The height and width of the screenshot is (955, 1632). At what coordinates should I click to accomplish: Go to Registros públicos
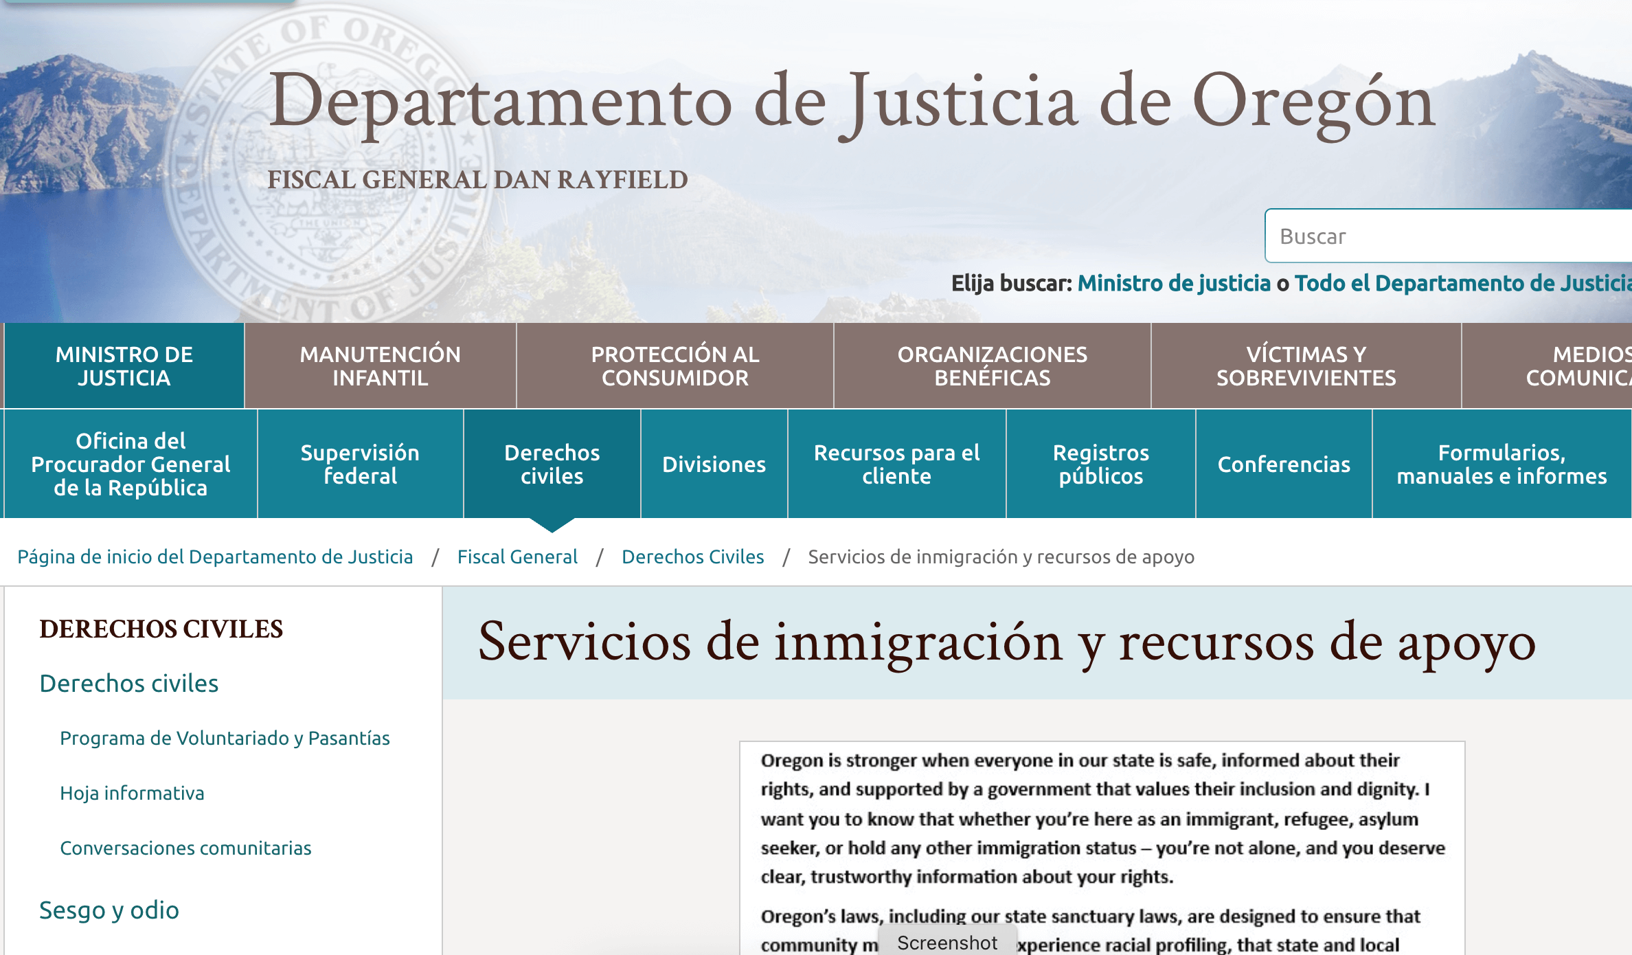pyautogui.click(x=1100, y=464)
